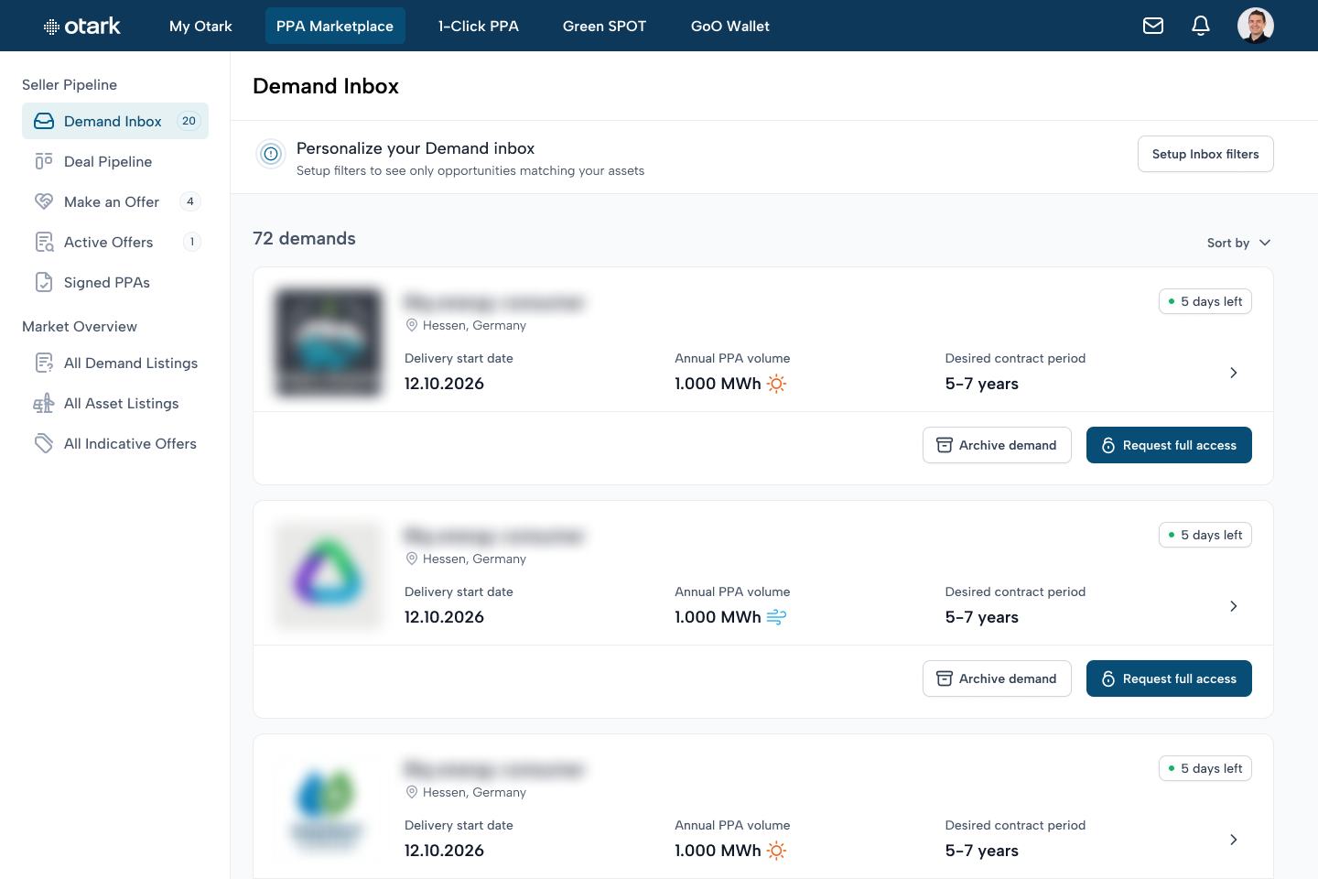Switch to 1-Click PPA tab
The height and width of the screenshot is (879, 1318).
click(479, 26)
